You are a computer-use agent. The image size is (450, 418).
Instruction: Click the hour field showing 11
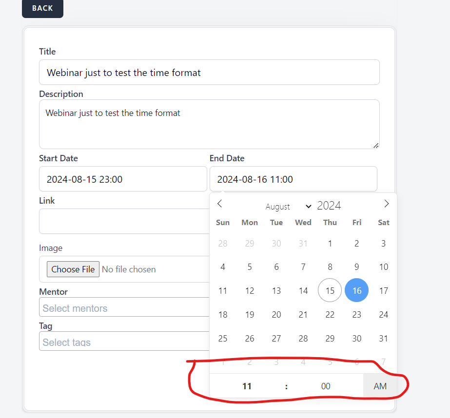[247, 386]
